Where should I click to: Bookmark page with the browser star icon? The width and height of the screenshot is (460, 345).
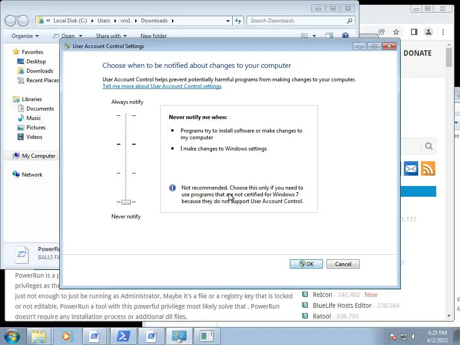point(396,32)
